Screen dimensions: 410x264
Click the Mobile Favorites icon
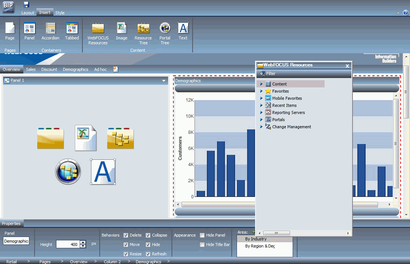[x=268, y=98]
